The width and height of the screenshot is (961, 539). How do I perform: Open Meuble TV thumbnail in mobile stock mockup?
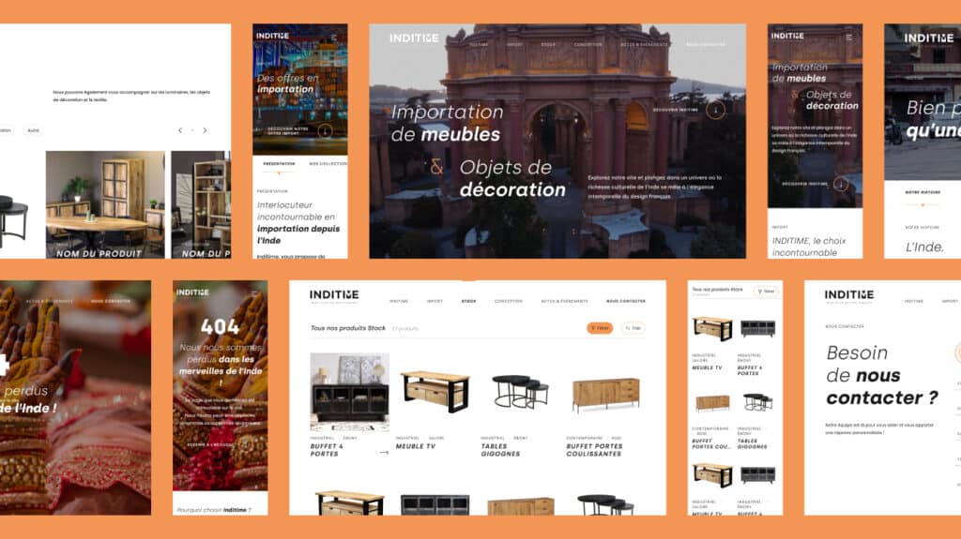point(712,329)
